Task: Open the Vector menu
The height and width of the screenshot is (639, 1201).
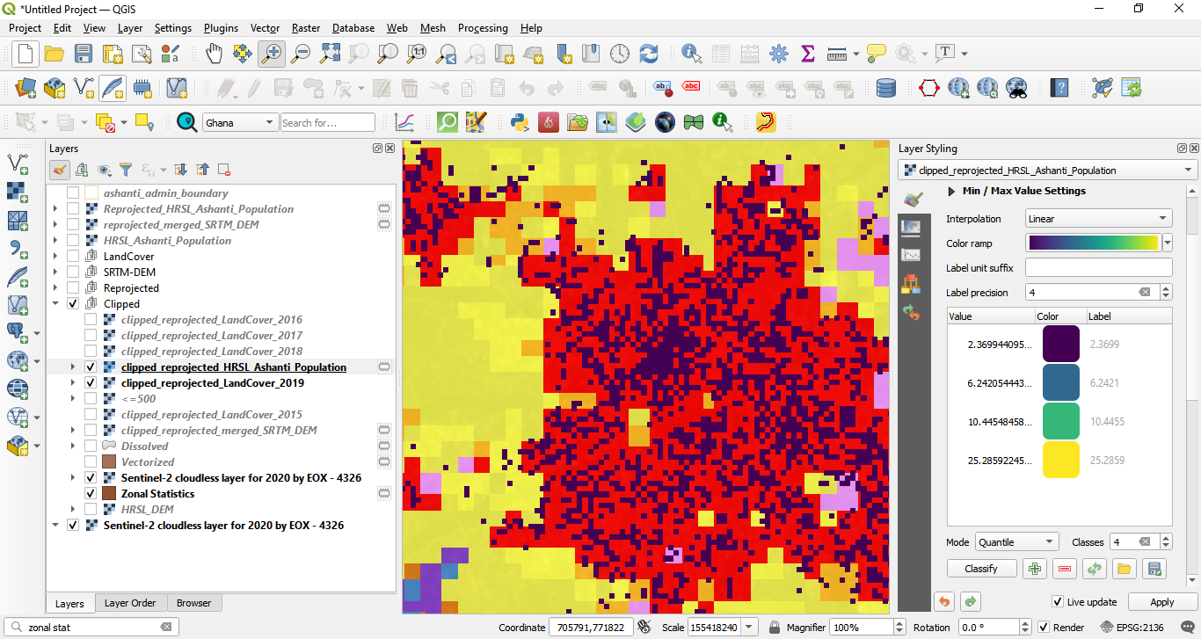Action: [x=265, y=28]
